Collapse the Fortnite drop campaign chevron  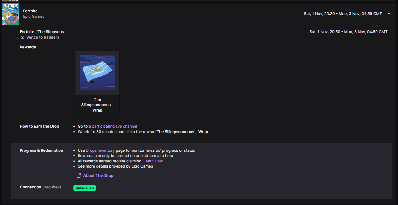click(x=389, y=14)
